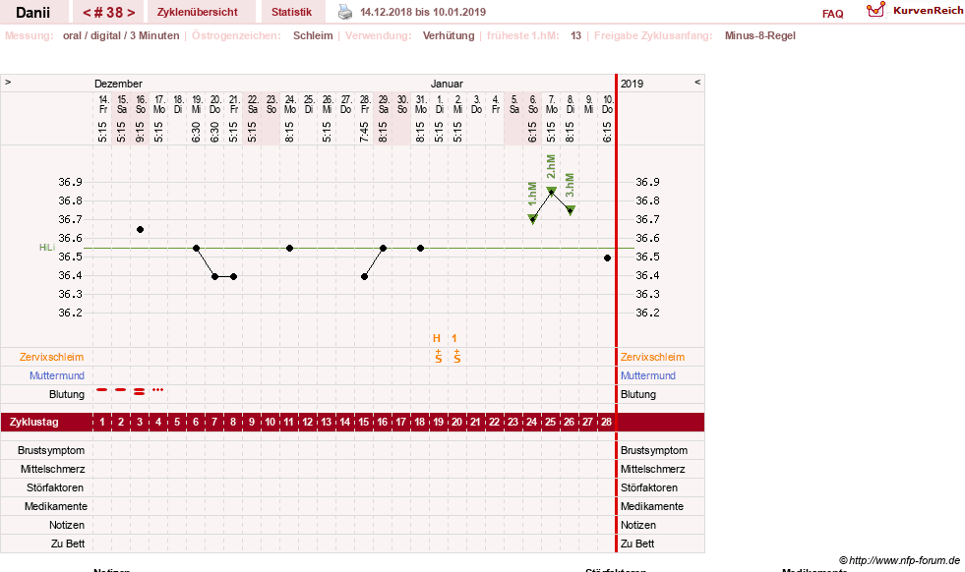This screenshot has width=965, height=572.
Task: Click the < arrow right of 2019
Action: click(697, 82)
